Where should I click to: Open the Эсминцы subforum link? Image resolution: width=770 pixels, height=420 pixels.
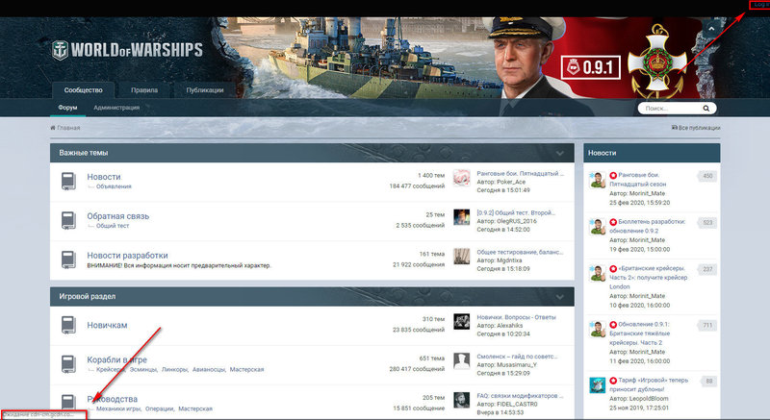[x=143, y=369]
